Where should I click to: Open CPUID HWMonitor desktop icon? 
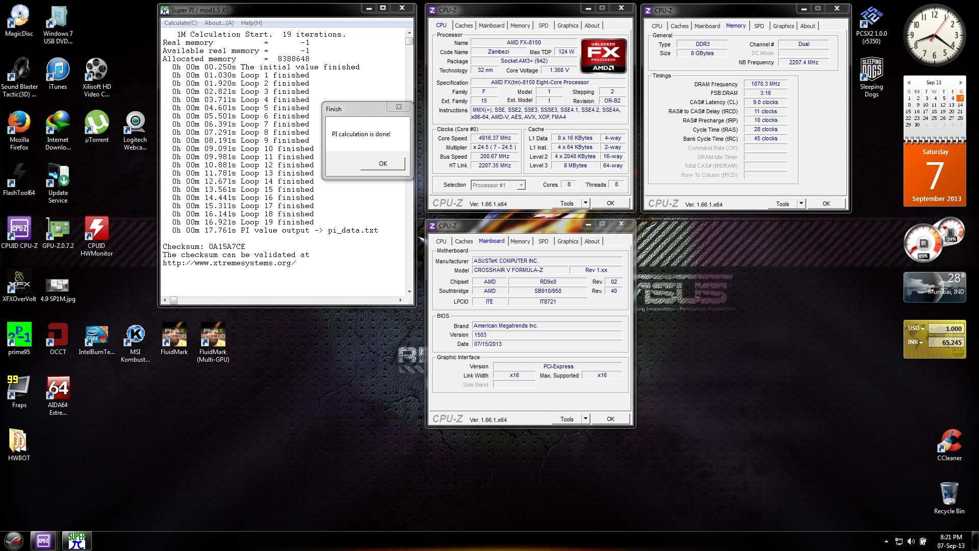[x=96, y=236]
